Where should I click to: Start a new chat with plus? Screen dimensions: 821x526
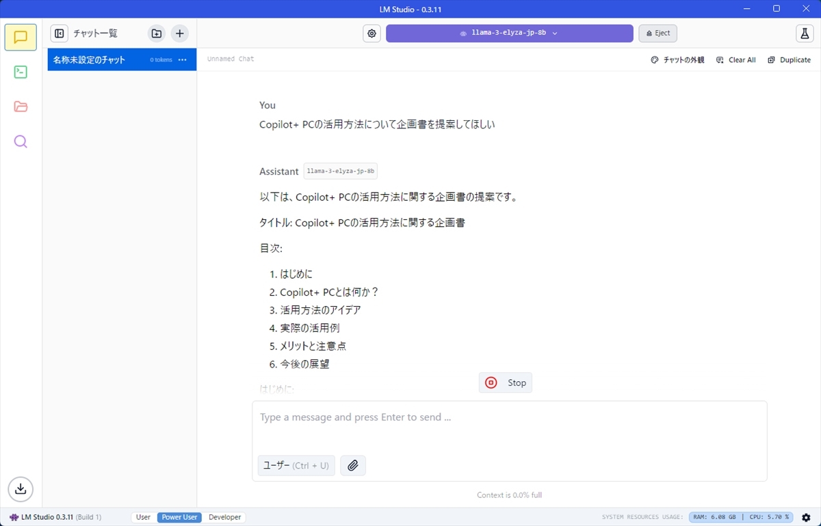tap(180, 33)
